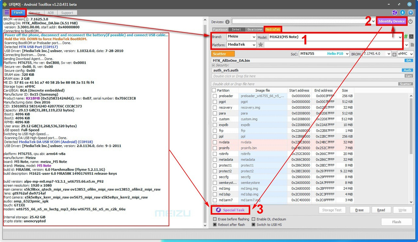Switch to the ADB tab

[51, 13]
